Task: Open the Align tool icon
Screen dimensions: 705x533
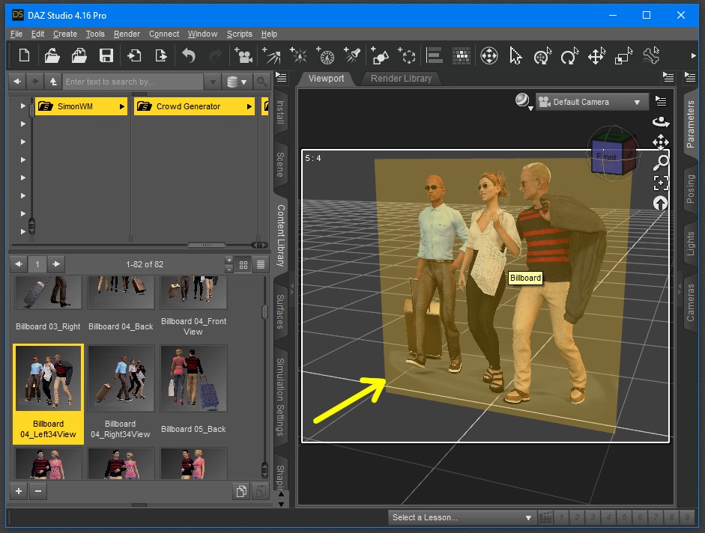Action: 435,55
